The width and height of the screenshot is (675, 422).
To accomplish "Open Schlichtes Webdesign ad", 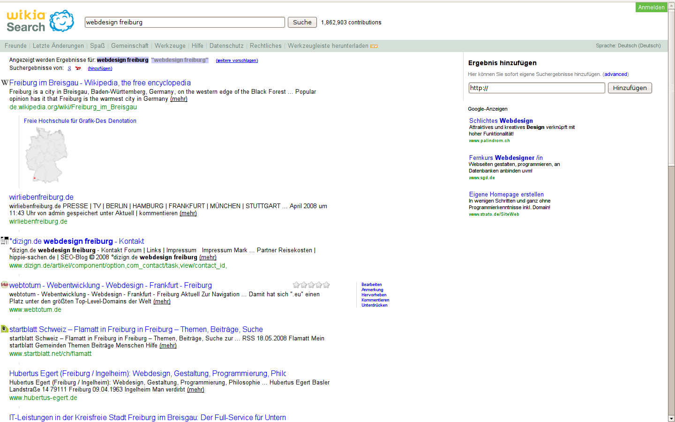I will 501,121.
